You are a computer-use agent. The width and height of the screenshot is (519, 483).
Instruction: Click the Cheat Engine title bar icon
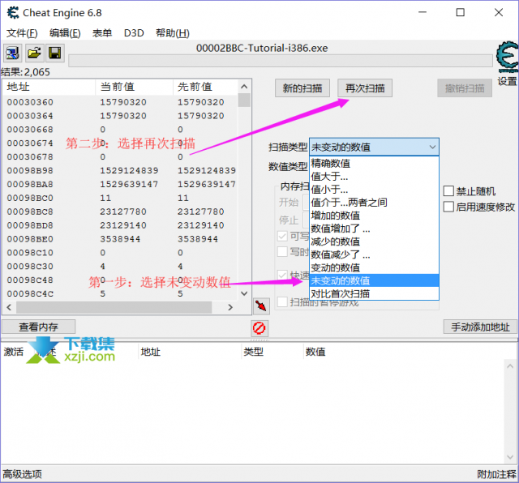[x=13, y=13]
